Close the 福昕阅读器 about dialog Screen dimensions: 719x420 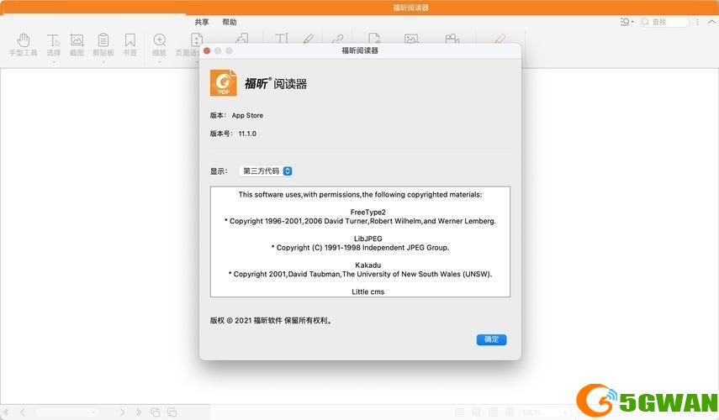[207, 51]
